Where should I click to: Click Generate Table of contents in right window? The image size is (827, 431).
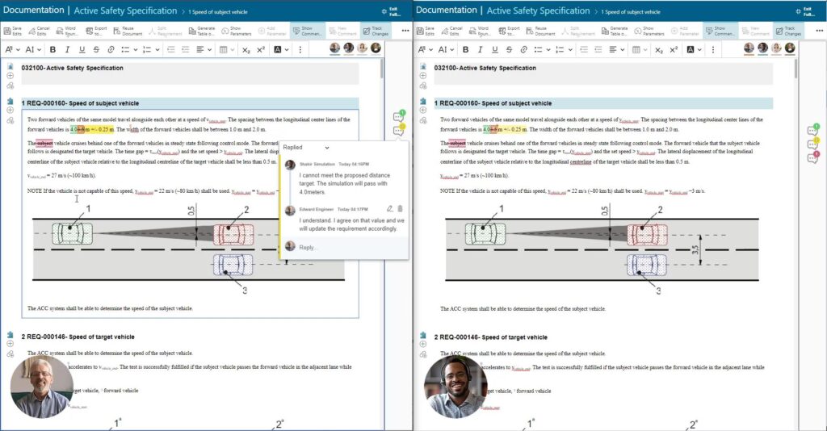point(615,31)
